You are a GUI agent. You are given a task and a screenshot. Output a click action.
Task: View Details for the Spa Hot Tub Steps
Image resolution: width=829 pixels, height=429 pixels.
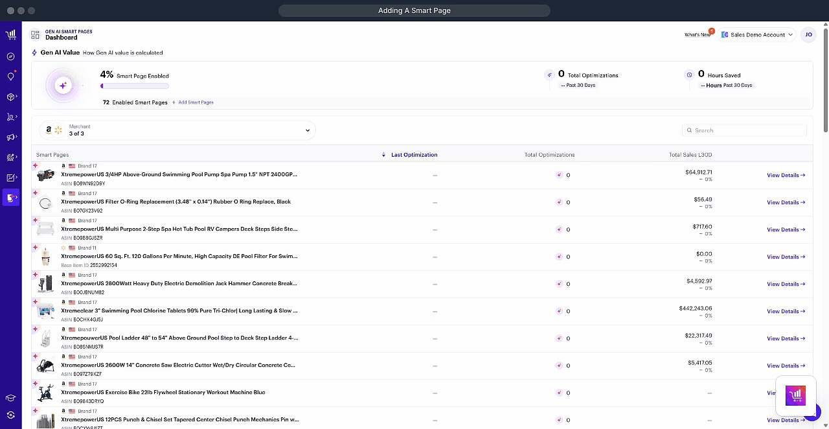786,229
